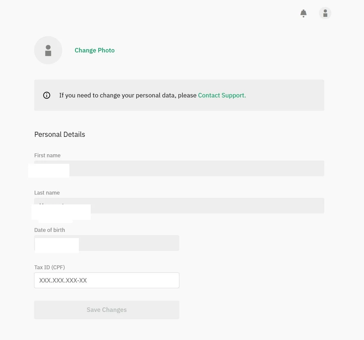The width and height of the screenshot is (364, 340).
Task: Click the Last name label
Action: [47, 193]
